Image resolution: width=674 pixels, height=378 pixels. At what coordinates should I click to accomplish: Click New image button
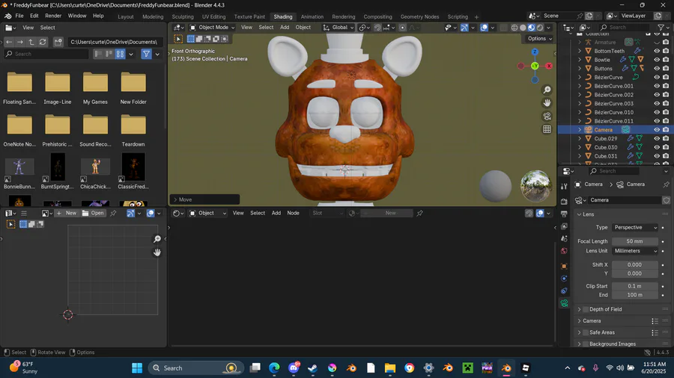click(66, 213)
